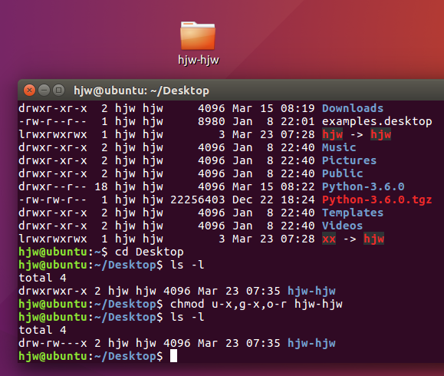
Task: Click the time 08:19 on Downloads row
Action: coord(298,108)
